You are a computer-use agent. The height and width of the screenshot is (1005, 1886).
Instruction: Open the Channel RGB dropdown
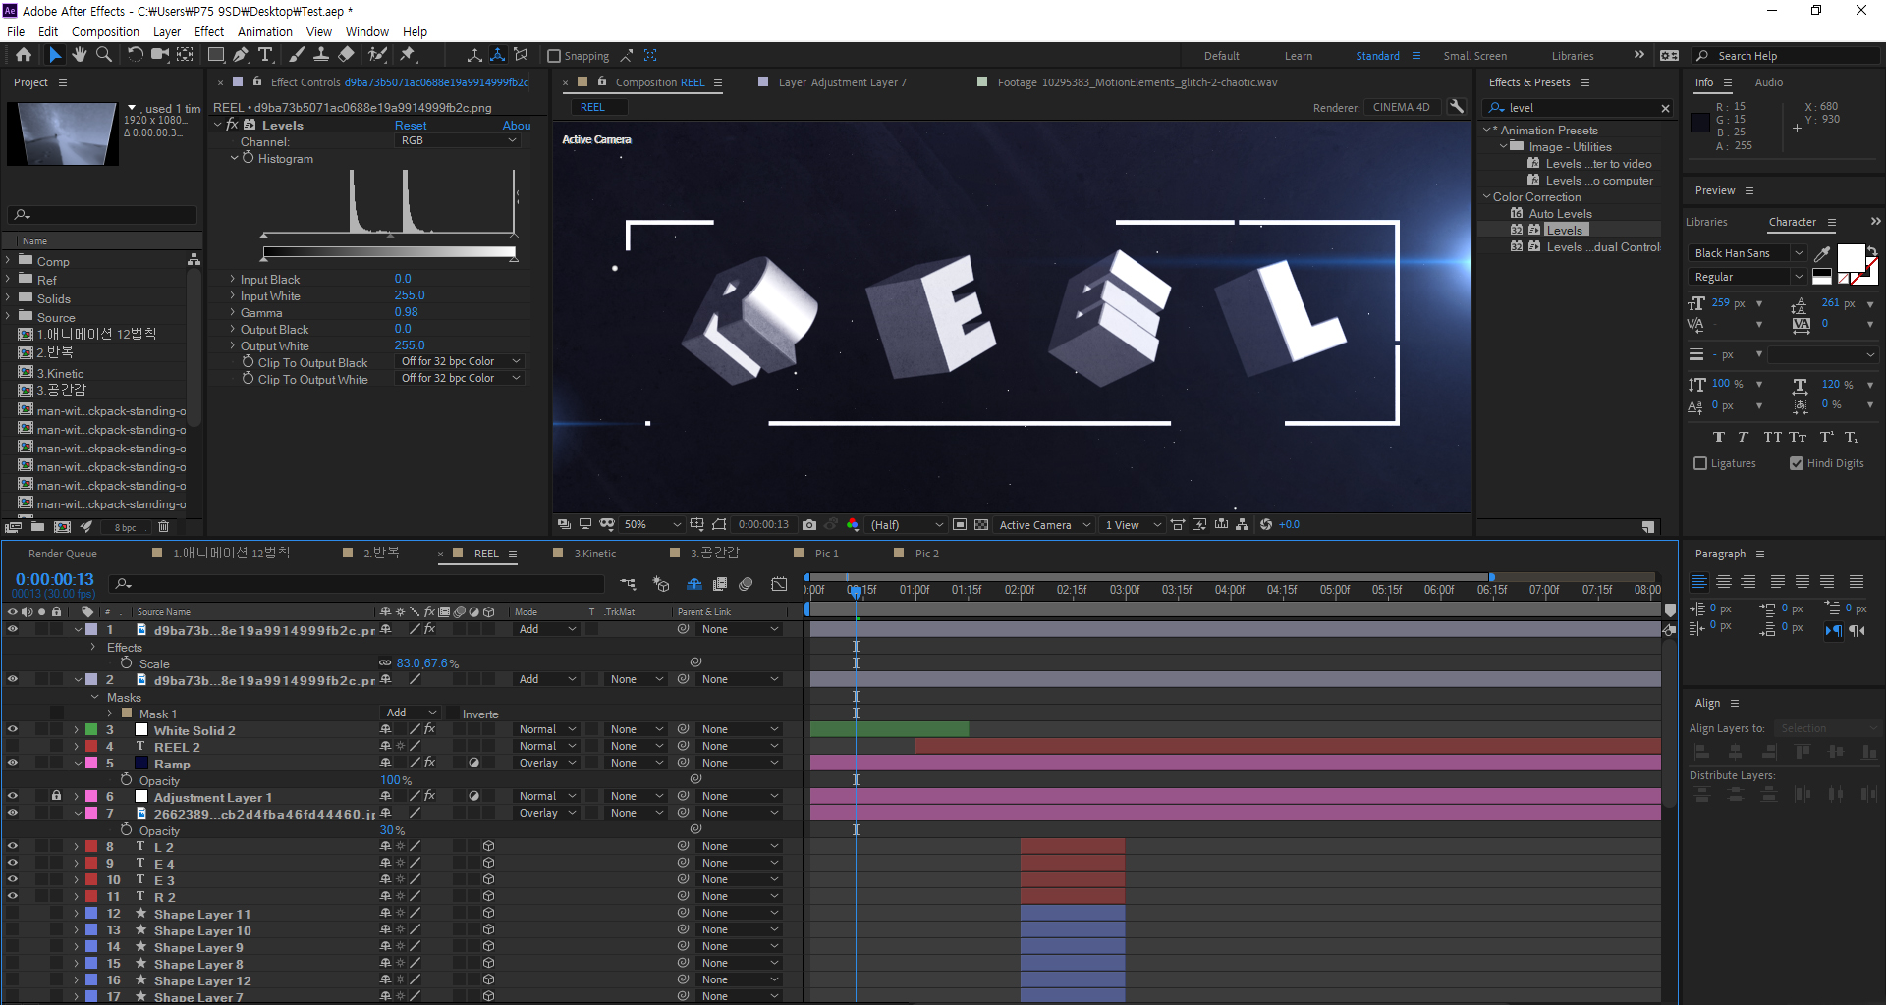(x=458, y=141)
